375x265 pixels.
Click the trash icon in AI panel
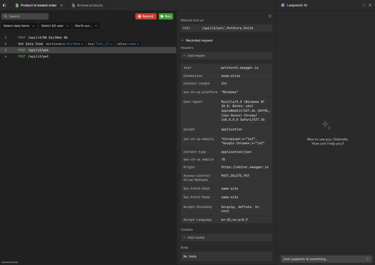point(364,5)
